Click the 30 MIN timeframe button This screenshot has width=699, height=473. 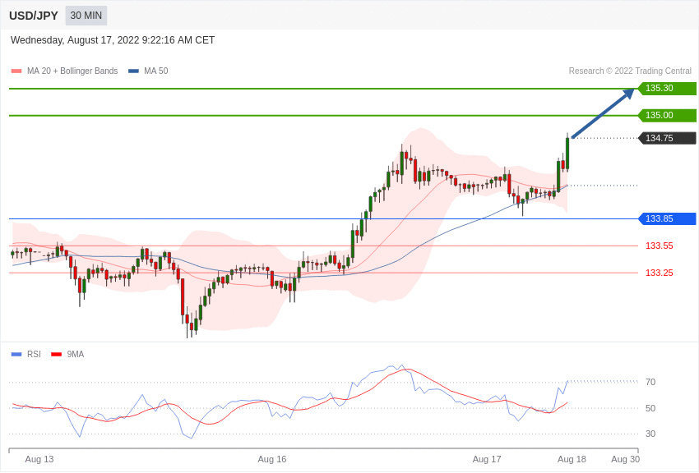click(86, 16)
